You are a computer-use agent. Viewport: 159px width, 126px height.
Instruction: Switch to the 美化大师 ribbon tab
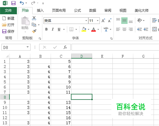[142, 11]
